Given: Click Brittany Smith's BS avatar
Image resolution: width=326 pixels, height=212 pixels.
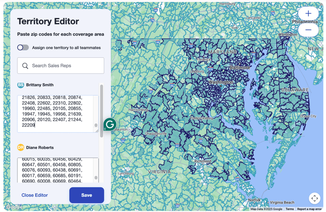Looking at the screenshot, I should click(21, 85).
